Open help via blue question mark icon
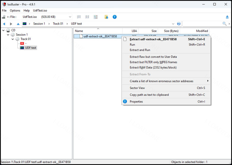Image resolution: width=232 pixels, height=165 pixels. point(115,17)
